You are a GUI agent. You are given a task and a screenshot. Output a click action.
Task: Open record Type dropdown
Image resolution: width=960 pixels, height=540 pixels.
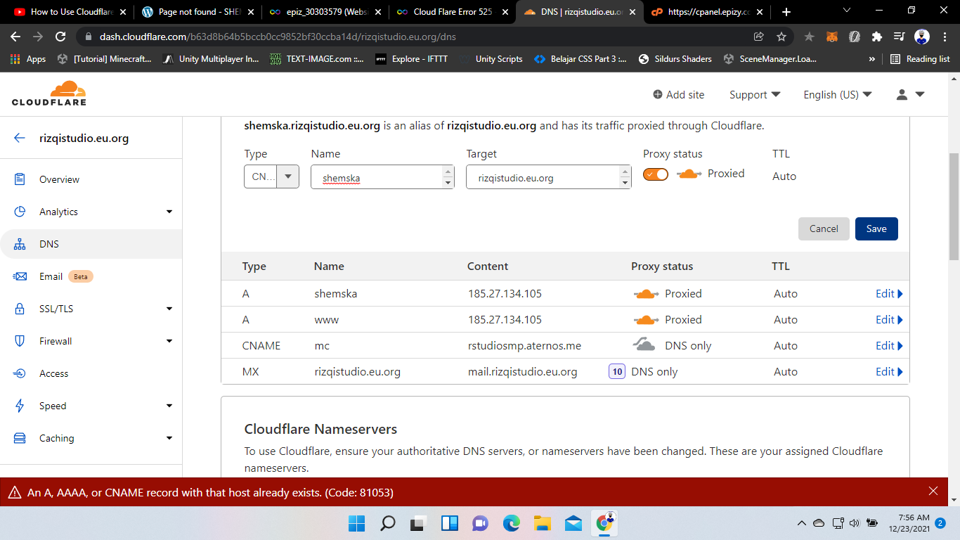click(271, 176)
